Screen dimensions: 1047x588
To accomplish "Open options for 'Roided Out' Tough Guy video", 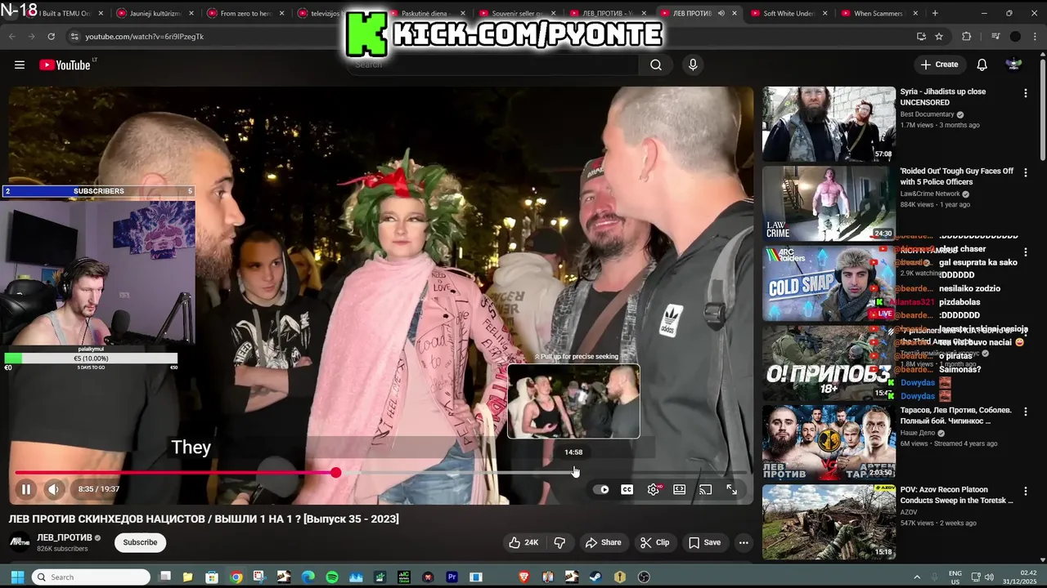I will coord(1025,173).
